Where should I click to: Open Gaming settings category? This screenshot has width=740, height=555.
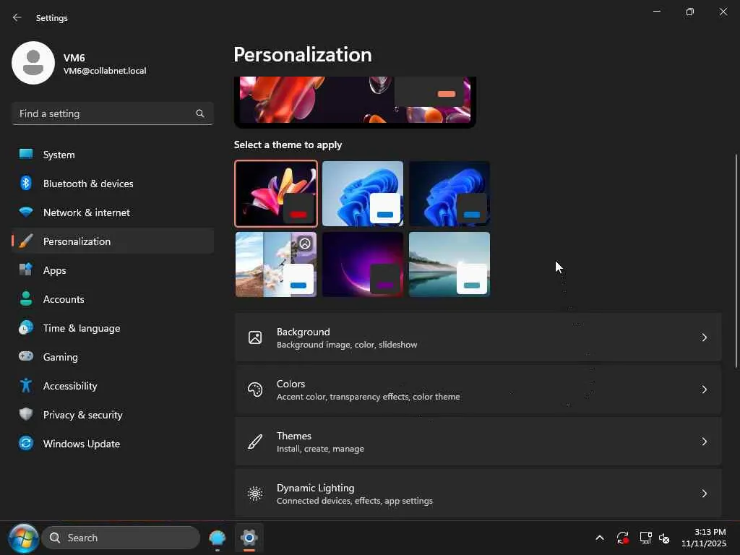click(112, 357)
